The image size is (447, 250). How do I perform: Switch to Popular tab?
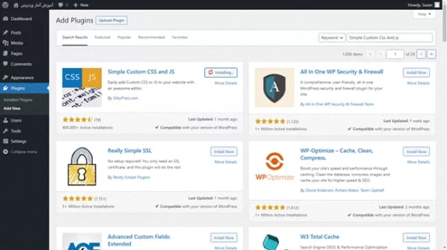pos(124,37)
